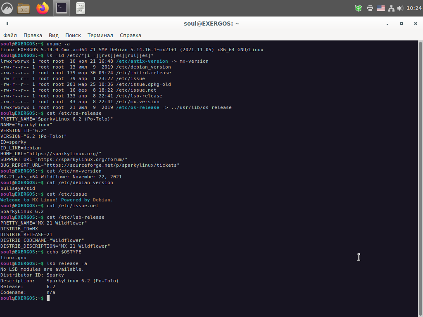Click the US flag keyboard layout indicator
The image size is (423, 317).
(x=380, y=8)
